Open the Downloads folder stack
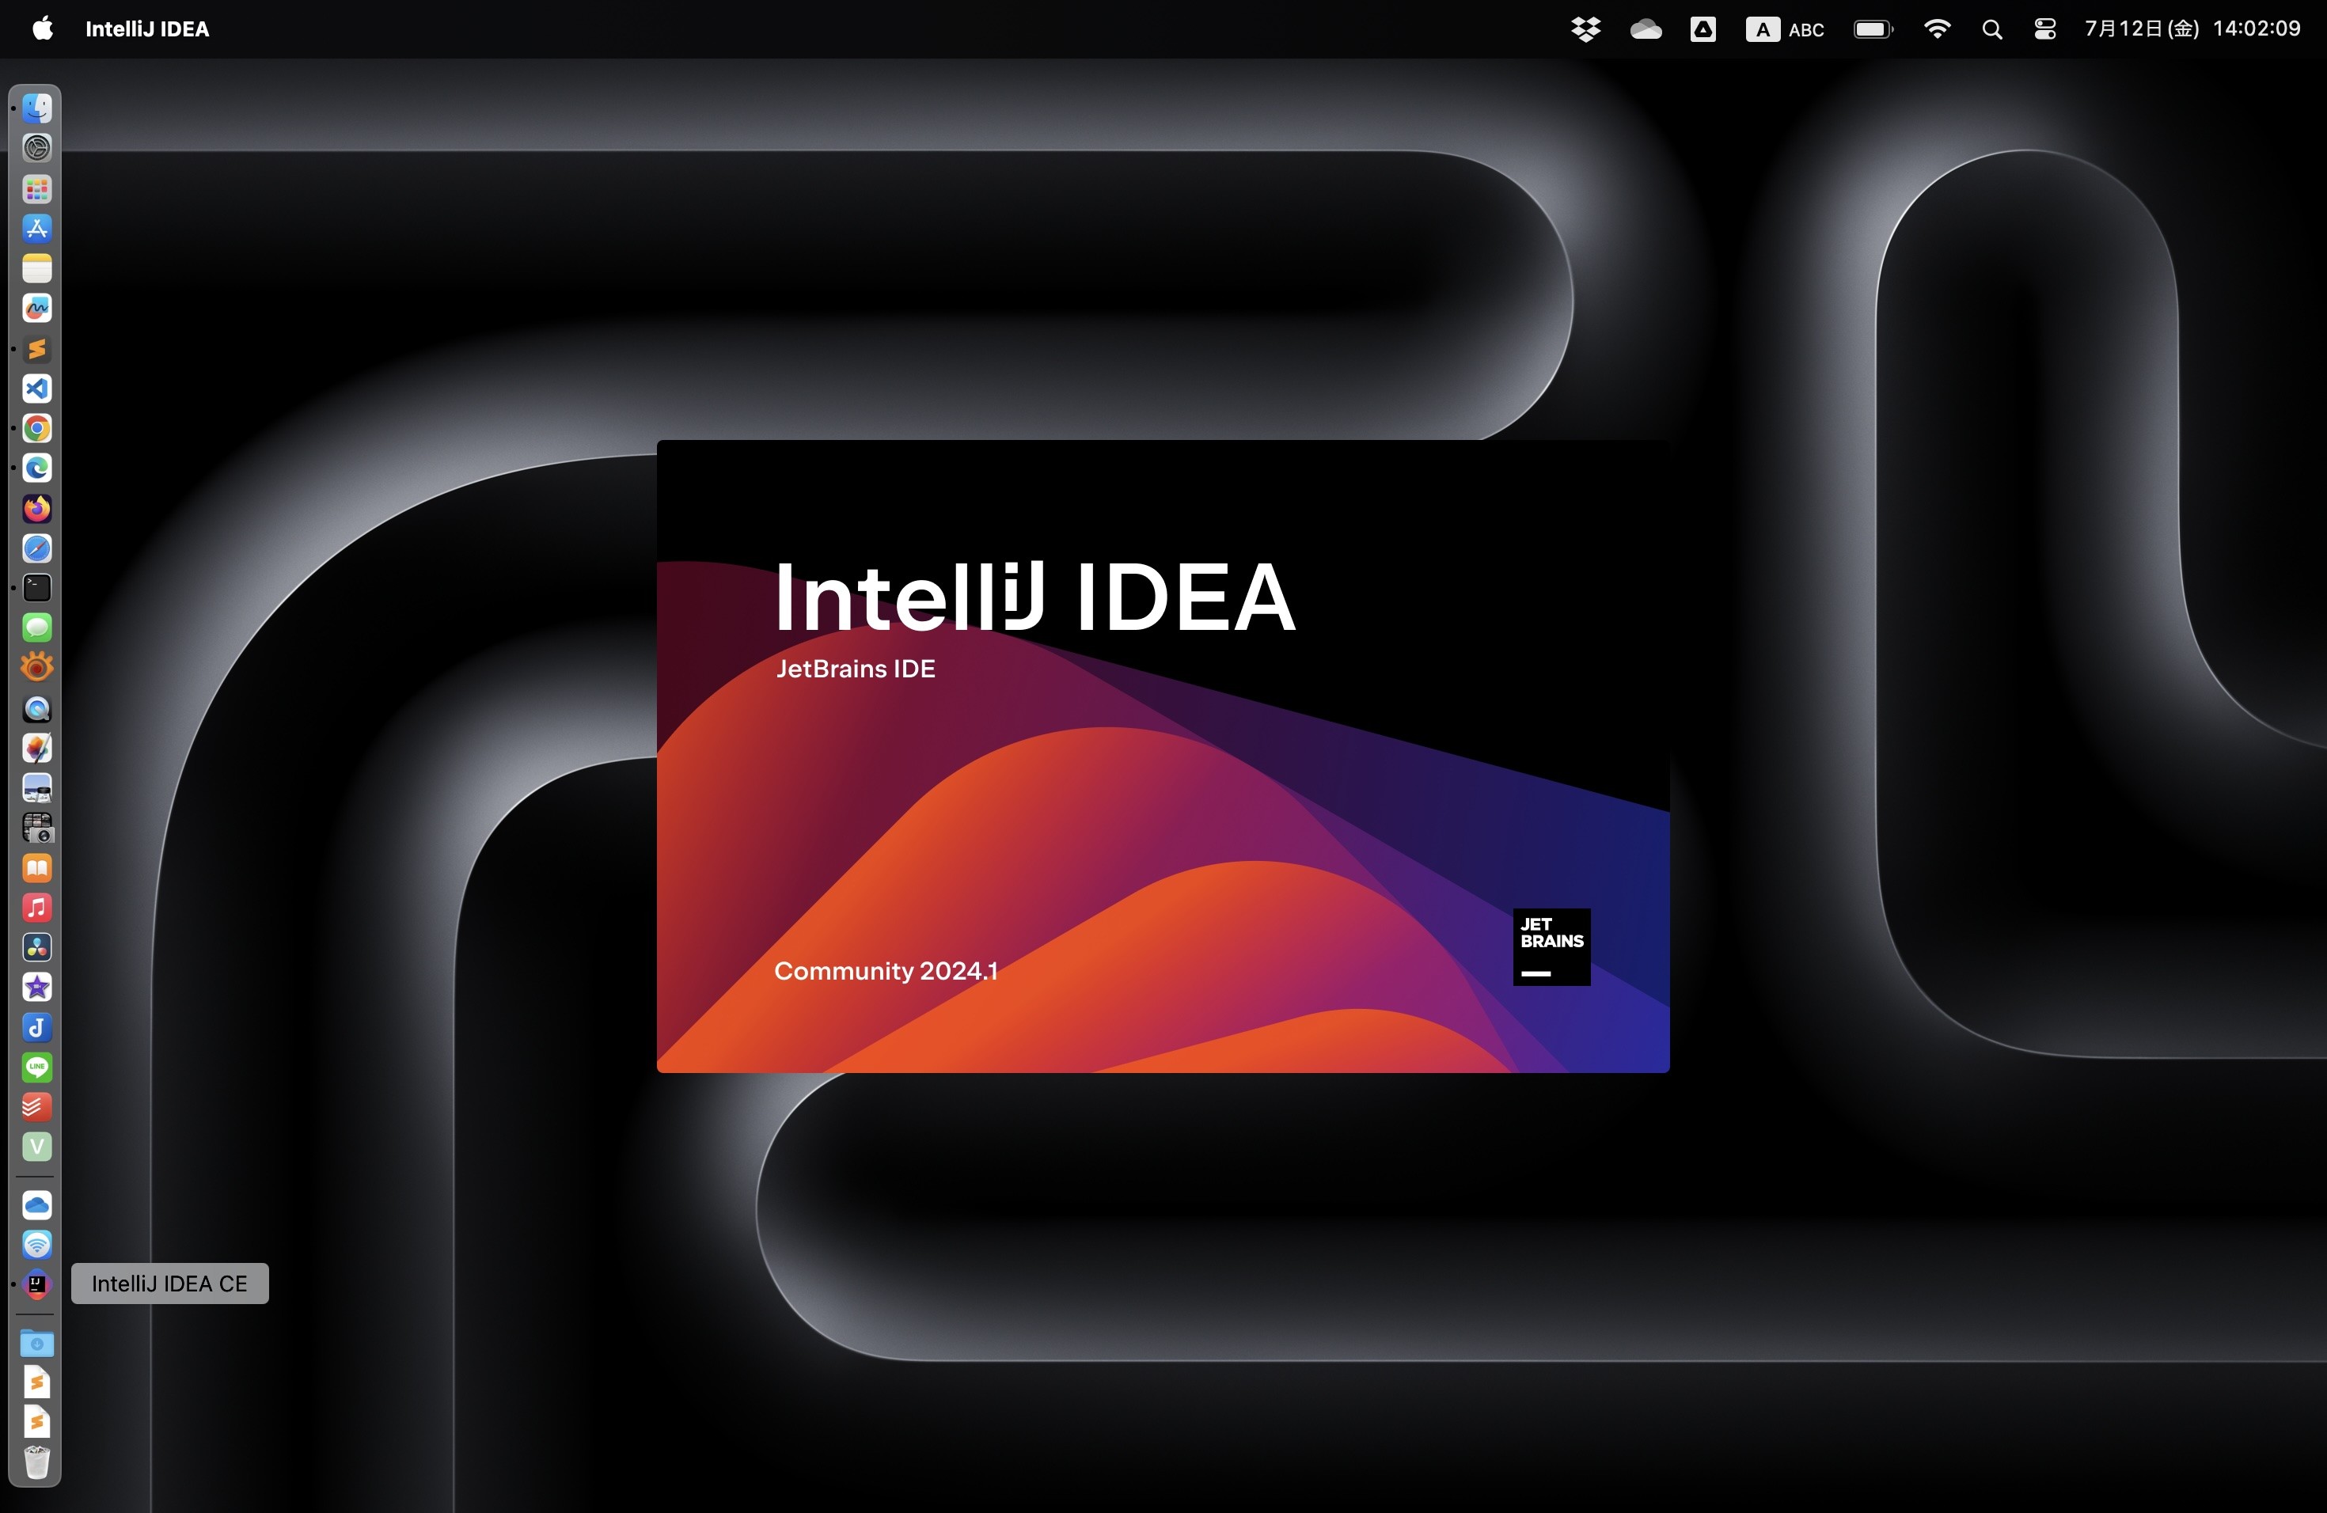Screen dimensions: 2327x1513 [x=37, y=1343]
